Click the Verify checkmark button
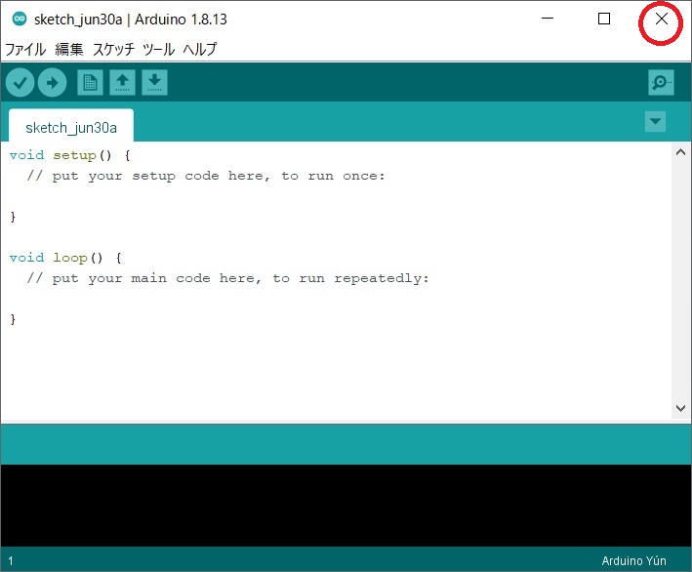This screenshot has height=572, width=692. [x=20, y=83]
